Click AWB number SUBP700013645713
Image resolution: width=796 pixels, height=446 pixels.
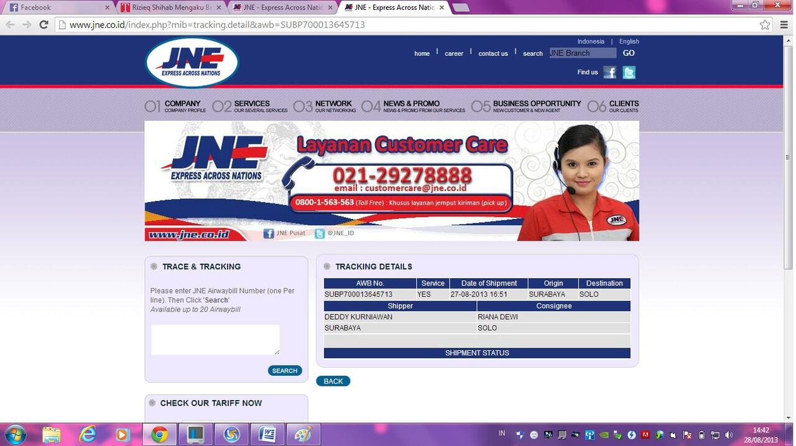[x=358, y=294]
